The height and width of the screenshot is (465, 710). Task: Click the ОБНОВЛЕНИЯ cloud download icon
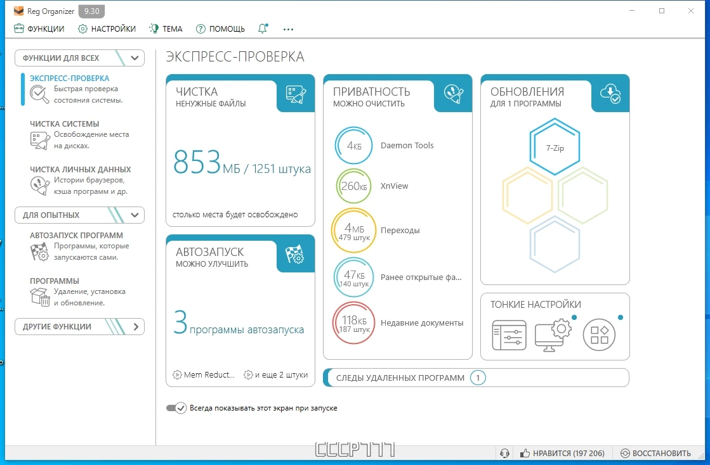[610, 94]
